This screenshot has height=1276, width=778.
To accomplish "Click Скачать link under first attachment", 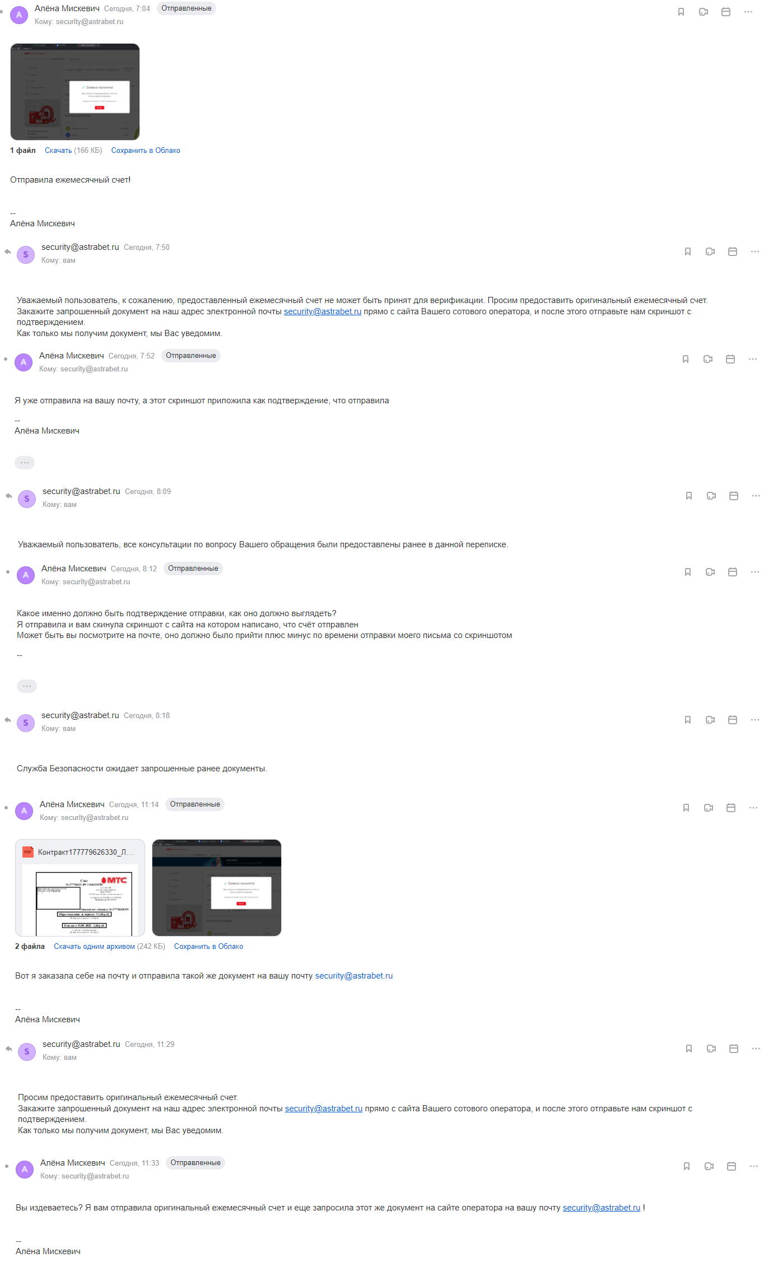I will pos(58,151).
